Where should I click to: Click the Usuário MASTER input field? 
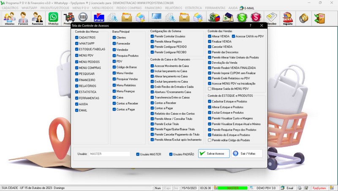[x=110, y=154]
